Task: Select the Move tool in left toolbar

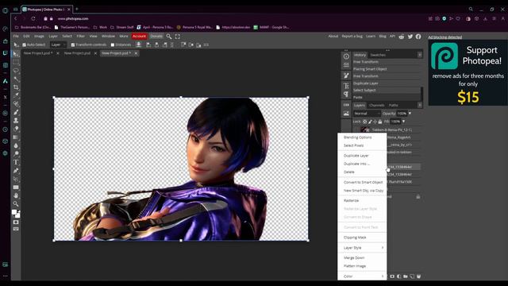Action: click(16, 54)
